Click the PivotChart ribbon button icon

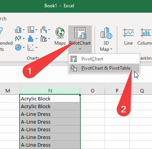pyautogui.click(x=80, y=33)
